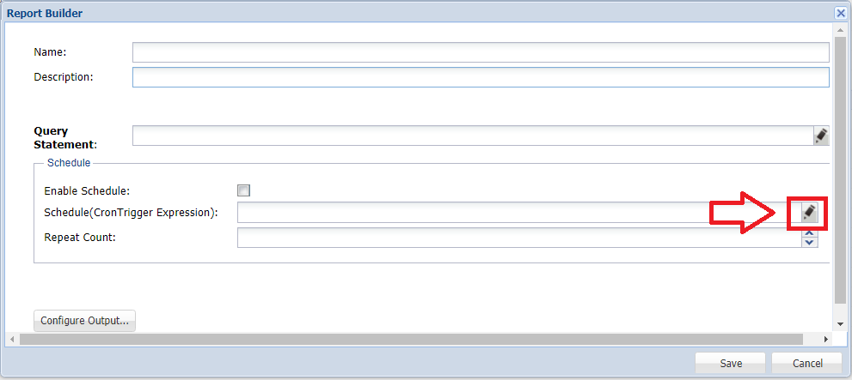Click the horizontal scrollbar right arrow
The height and width of the screenshot is (380, 852).
click(x=825, y=340)
